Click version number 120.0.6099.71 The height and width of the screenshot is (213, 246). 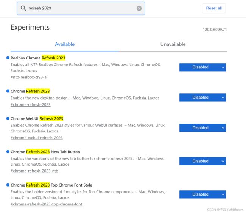pos(215,30)
